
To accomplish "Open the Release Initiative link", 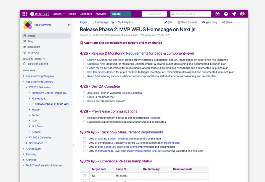I will [132, 93].
